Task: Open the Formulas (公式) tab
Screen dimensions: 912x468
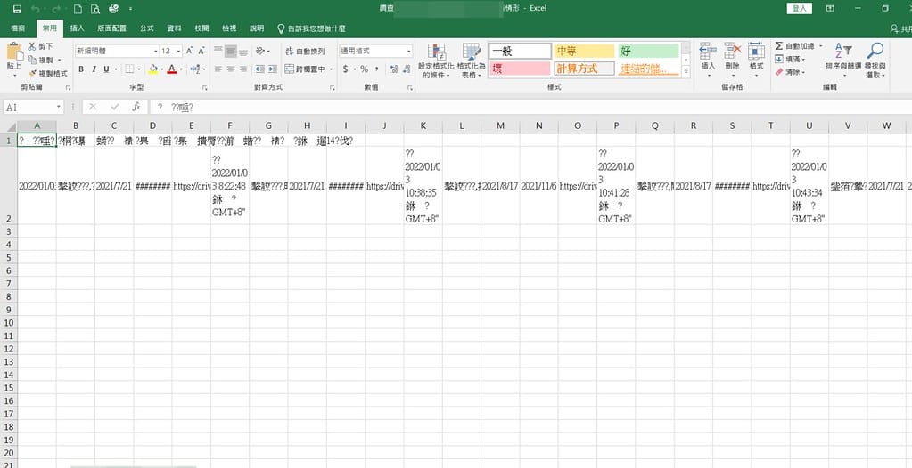Action: (146, 28)
